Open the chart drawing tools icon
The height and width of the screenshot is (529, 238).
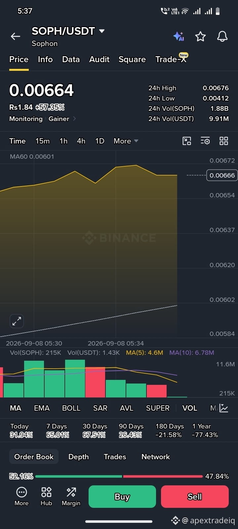pos(187,141)
